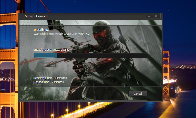
Task: Click the 'Setup - Crysis 3' title text
Action: tap(36, 16)
